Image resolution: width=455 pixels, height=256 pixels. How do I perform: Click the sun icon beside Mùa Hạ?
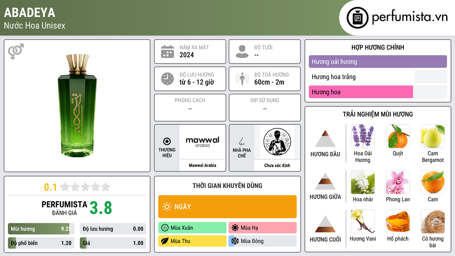point(235,228)
